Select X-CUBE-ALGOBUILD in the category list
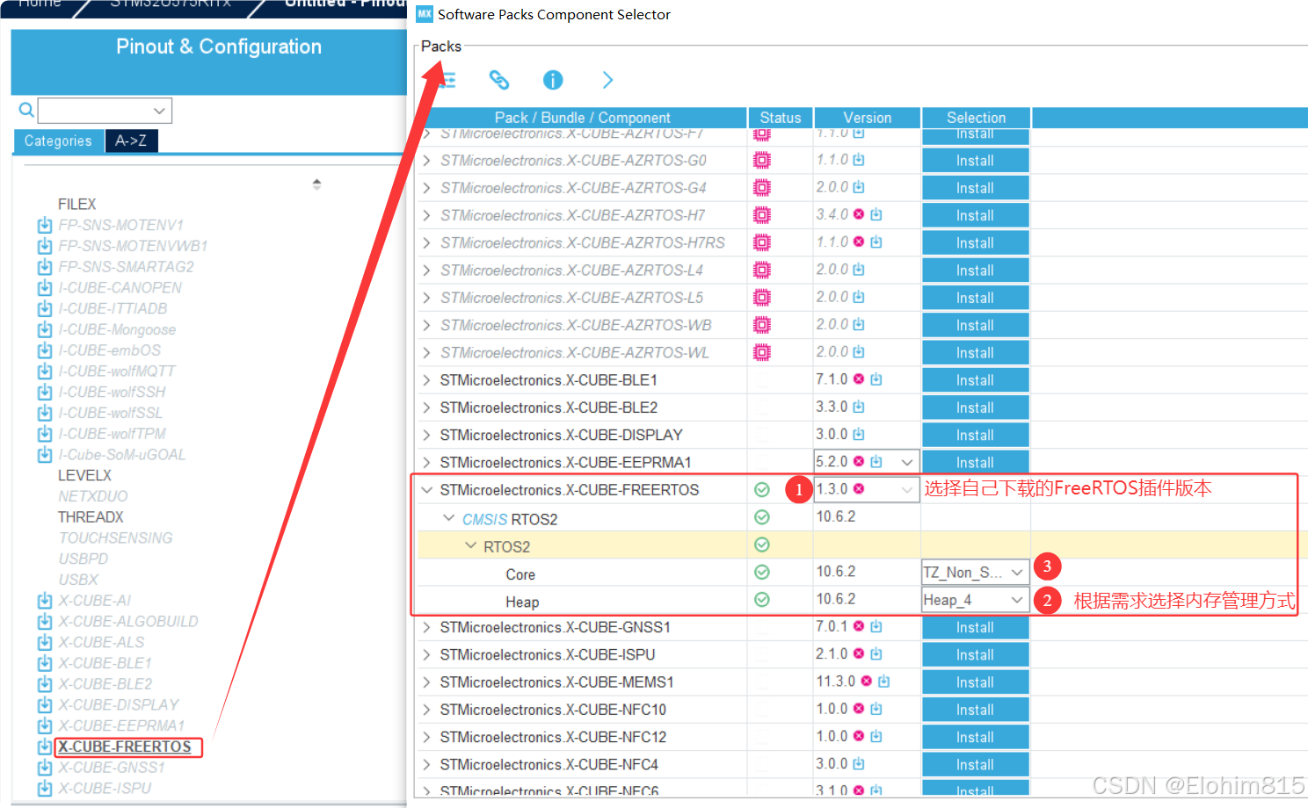 coord(128,622)
